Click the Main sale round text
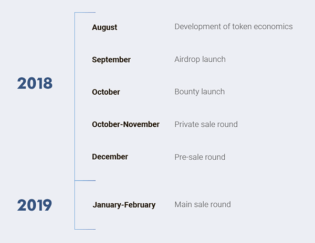Image resolution: width=315 pixels, height=243 pixels. (203, 205)
